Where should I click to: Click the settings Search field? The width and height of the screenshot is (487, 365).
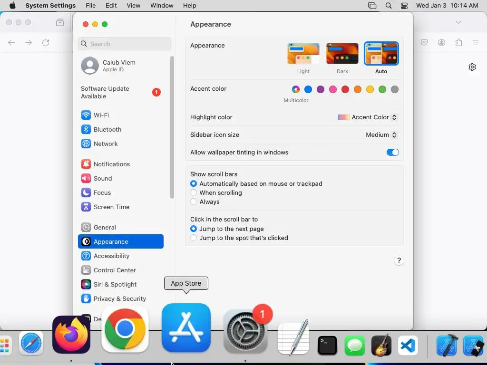[124, 44]
